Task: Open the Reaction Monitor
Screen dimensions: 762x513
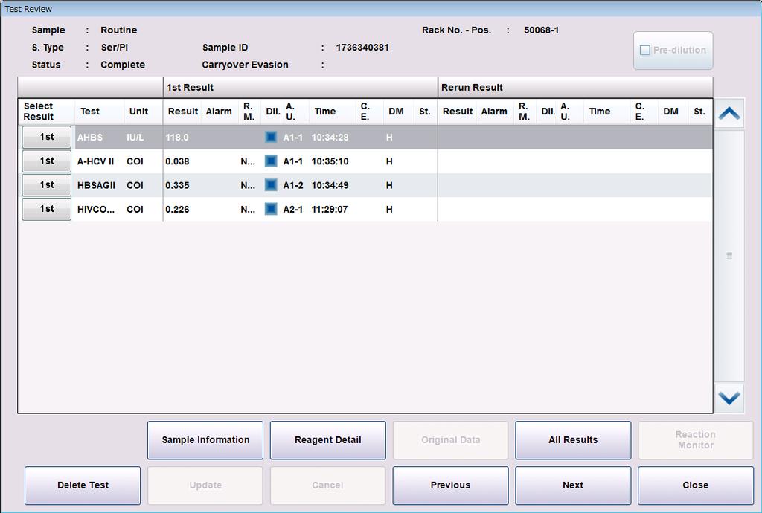Action: coord(696,440)
